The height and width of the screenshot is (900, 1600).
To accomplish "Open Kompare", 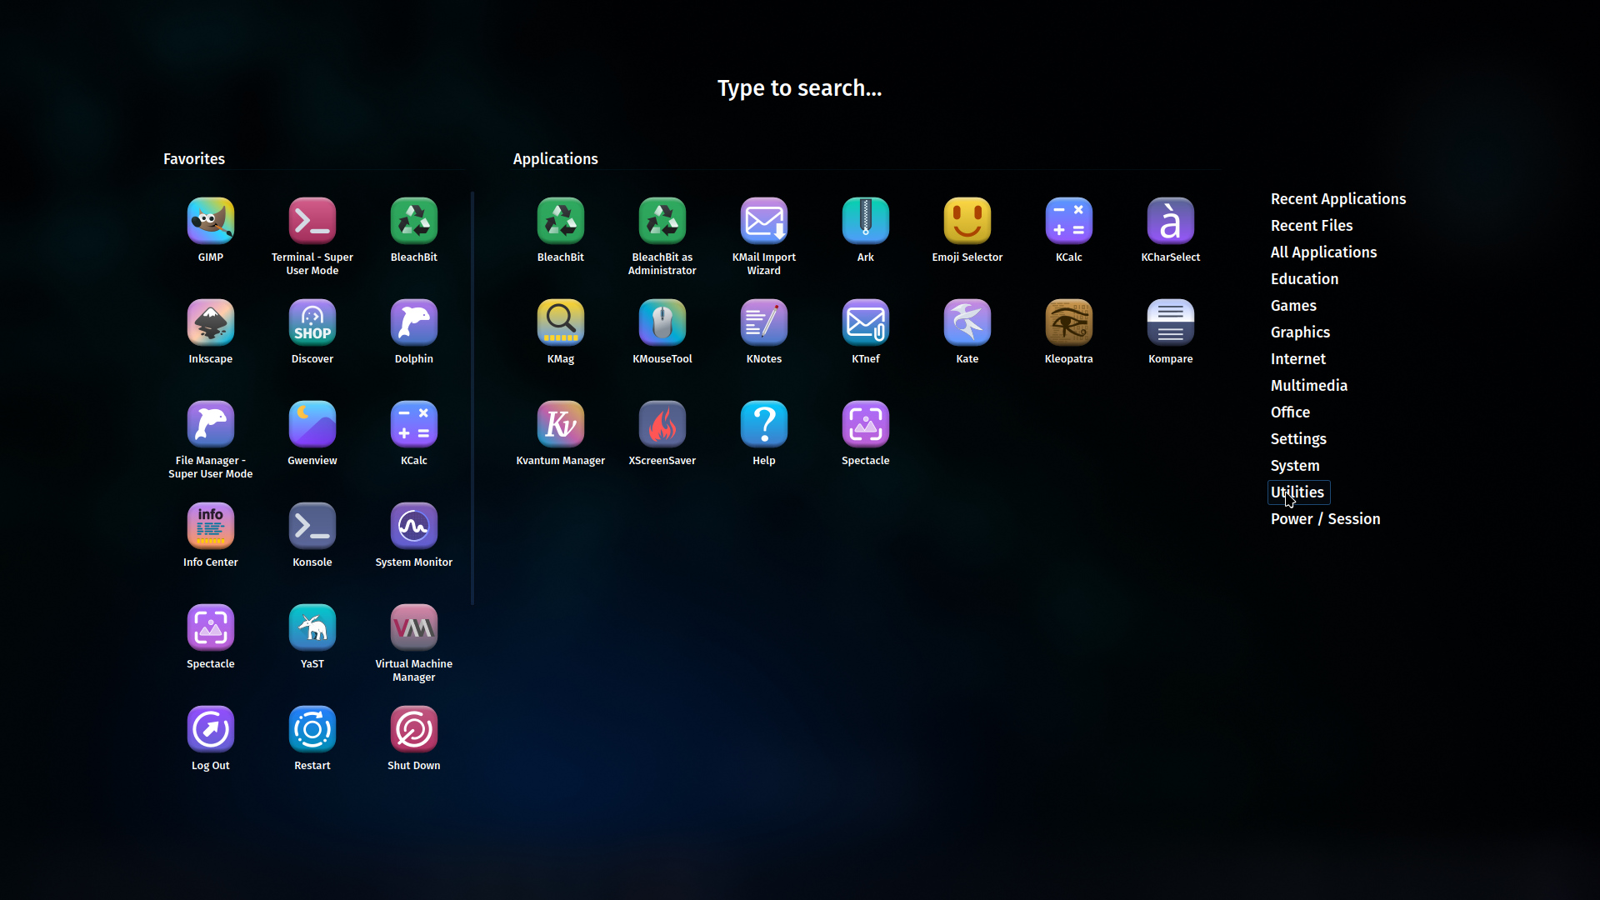I will coord(1171,322).
